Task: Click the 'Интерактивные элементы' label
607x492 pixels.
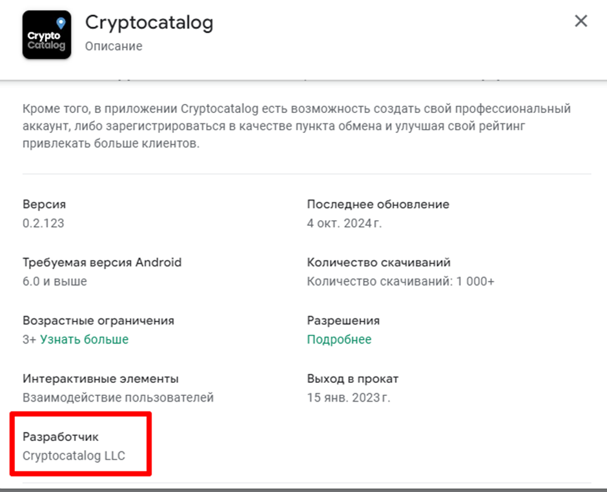Action: [x=101, y=379]
